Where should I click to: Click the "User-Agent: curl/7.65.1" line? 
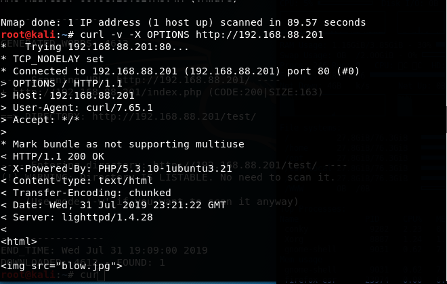77,108
